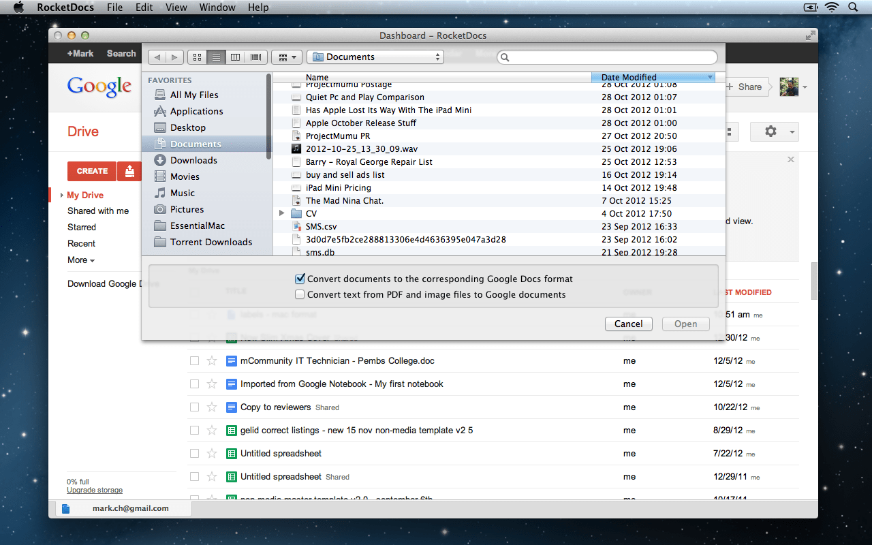Expand the More menu in sidebar
Viewport: 872px width, 545px height.
[81, 260]
